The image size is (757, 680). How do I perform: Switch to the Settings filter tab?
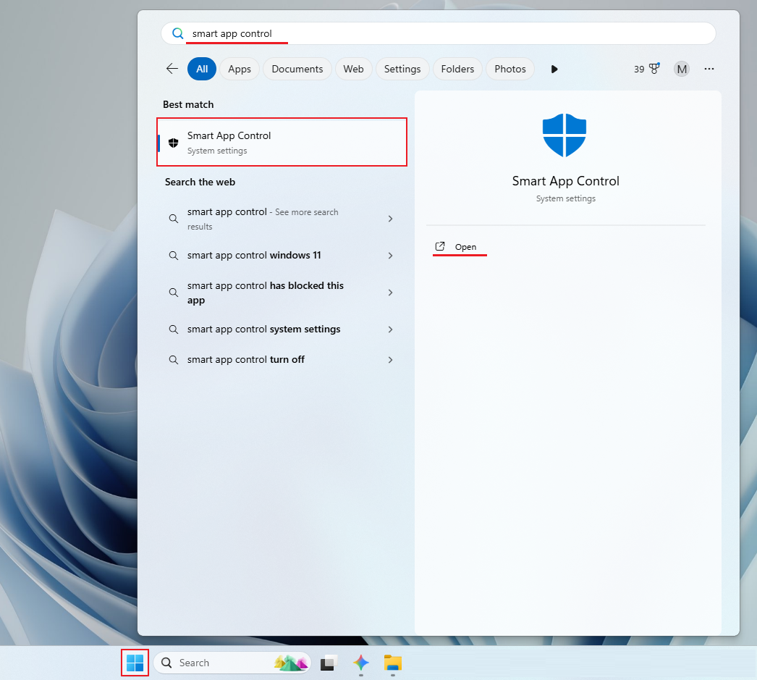(x=402, y=69)
